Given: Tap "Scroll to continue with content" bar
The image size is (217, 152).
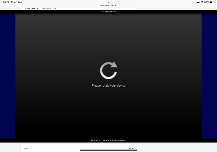Looking at the screenshot, I should pyautogui.click(x=108, y=141).
